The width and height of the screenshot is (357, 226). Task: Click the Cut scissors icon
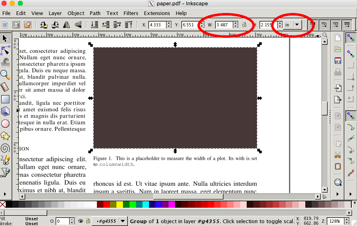[337, 155]
